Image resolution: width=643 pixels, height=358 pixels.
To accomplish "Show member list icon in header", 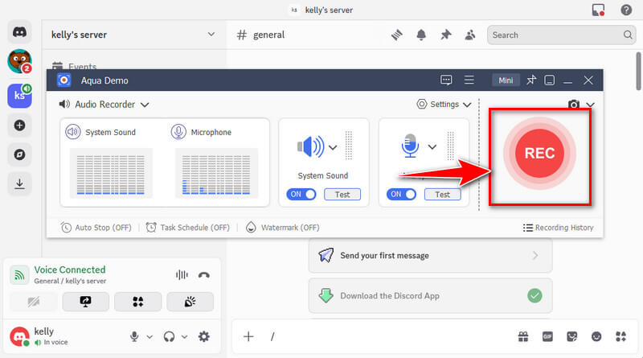I will click(x=470, y=35).
